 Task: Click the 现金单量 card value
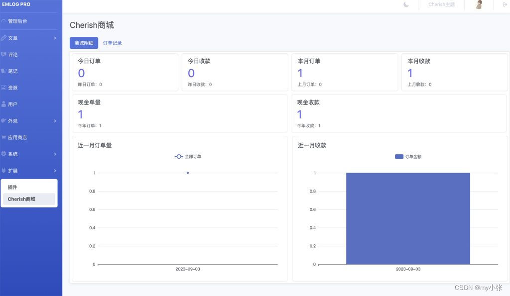(x=80, y=114)
